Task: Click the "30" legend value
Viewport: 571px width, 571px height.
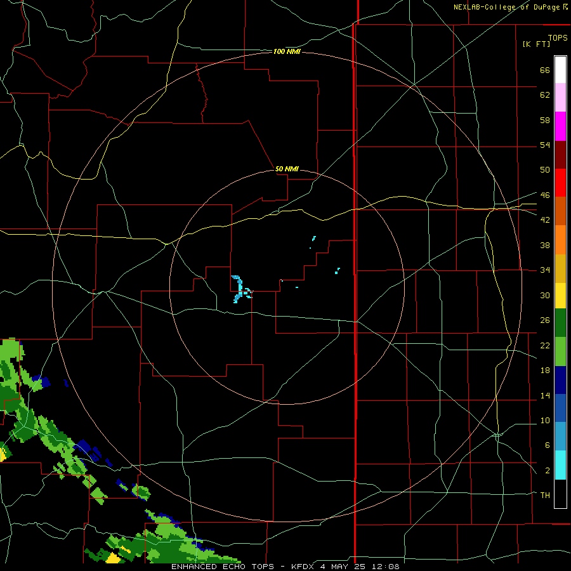Action: point(545,295)
